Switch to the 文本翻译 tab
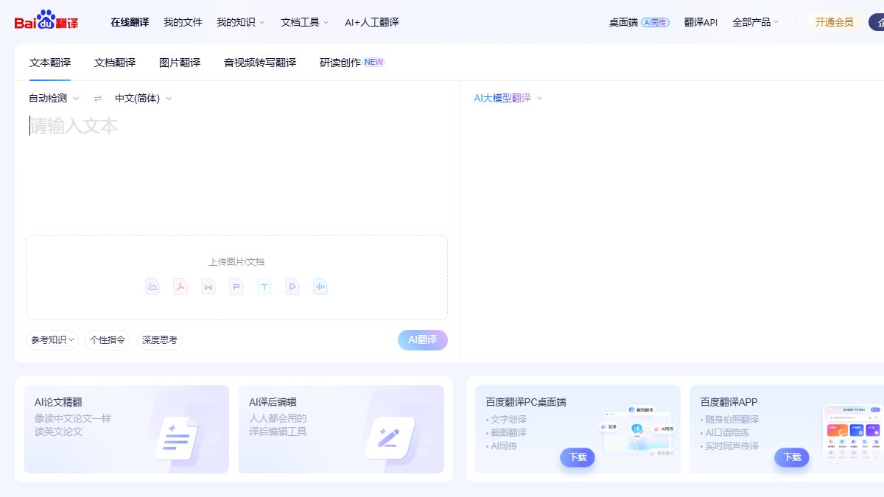884x497 pixels. click(x=50, y=63)
